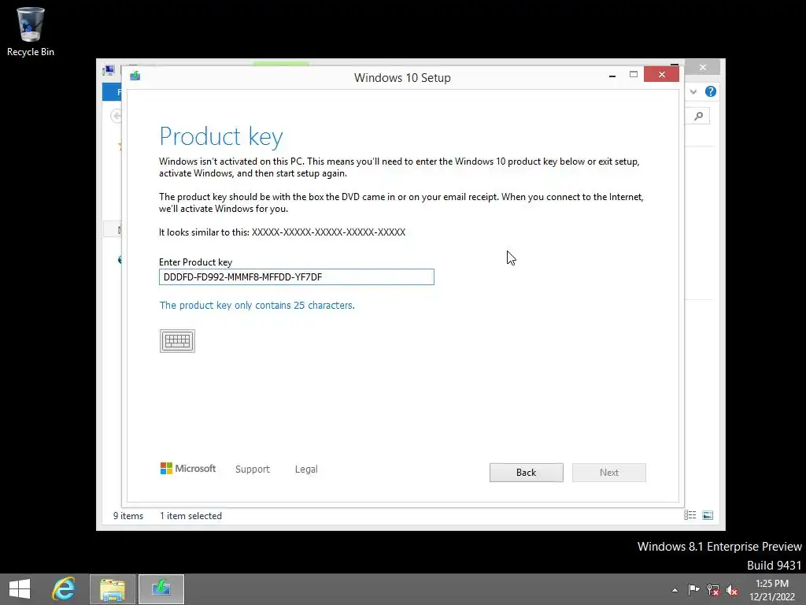Click the muted volume tray icon
Viewport: 806px width, 605px height.
[x=732, y=590]
